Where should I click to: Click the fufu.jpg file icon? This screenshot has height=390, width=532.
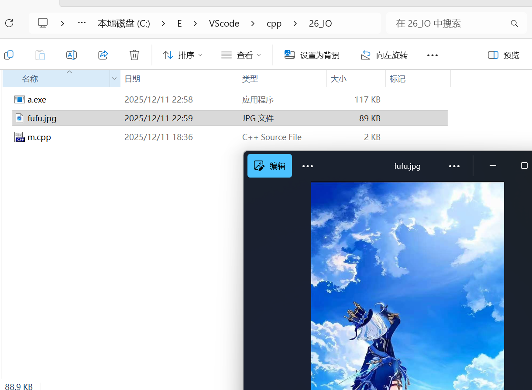(19, 118)
